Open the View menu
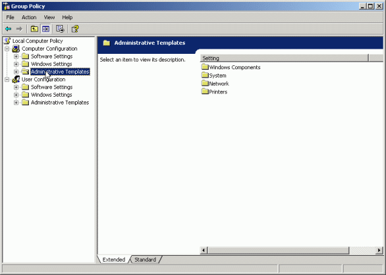This screenshot has width=386, height=275. click(x=49, y=17)
